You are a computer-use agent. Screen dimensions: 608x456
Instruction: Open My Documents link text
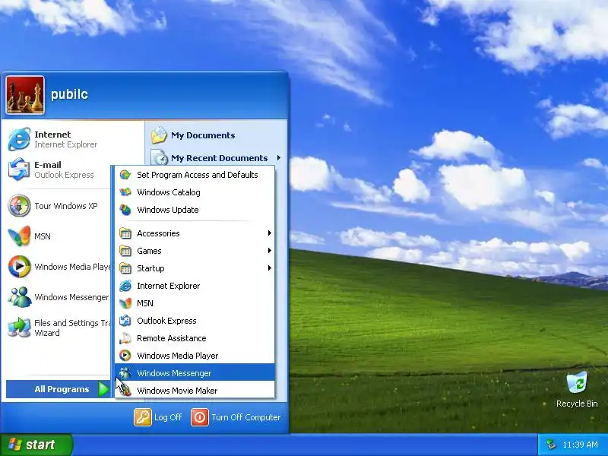[x=203, y=135]
